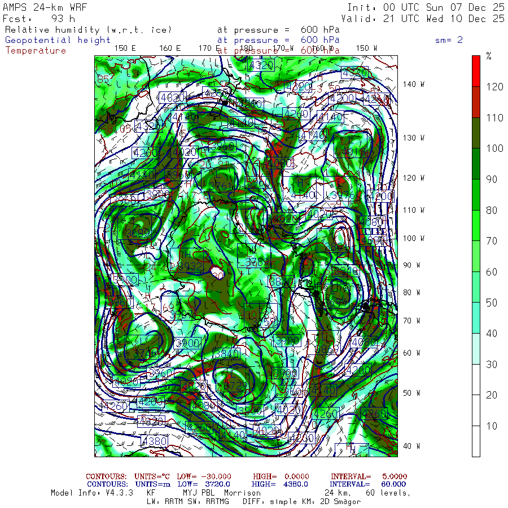508x508 pixels.
Task: Click the red Temperature legend text
Action: point(36,51)
